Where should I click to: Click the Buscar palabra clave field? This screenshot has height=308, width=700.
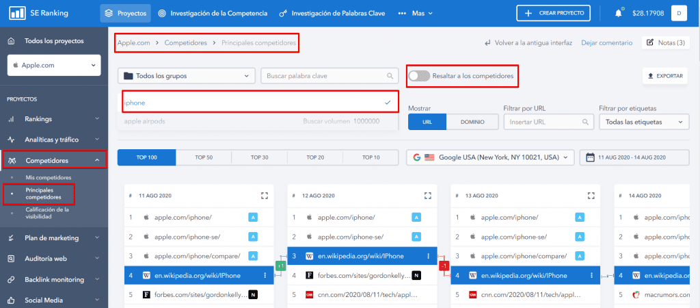[329, 76]
